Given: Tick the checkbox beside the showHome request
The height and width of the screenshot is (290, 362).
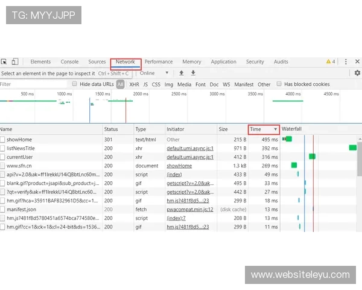Looking at the screenshot, I should pyautogui.click(x=3, y=140).
